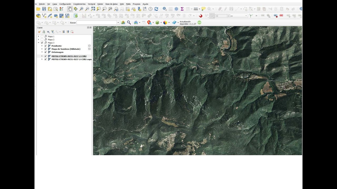
Task: Activate the Zoom In tool
Action: [x=81, y=9]
